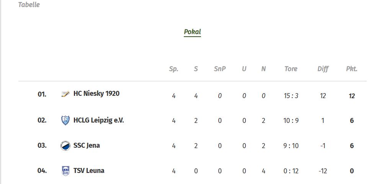Click the Tore column header
The width and height of the screenshot is (384, 184).
click(x=291, y=69)
